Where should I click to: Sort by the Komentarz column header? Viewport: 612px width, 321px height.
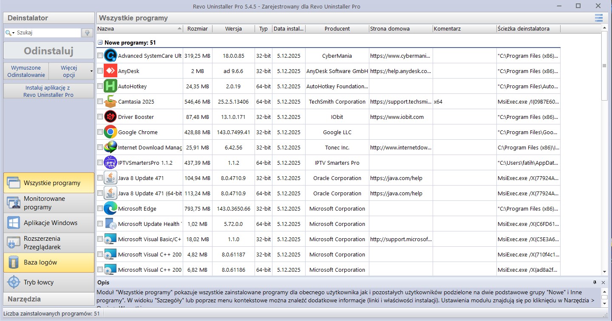click(x=465, y=28)
